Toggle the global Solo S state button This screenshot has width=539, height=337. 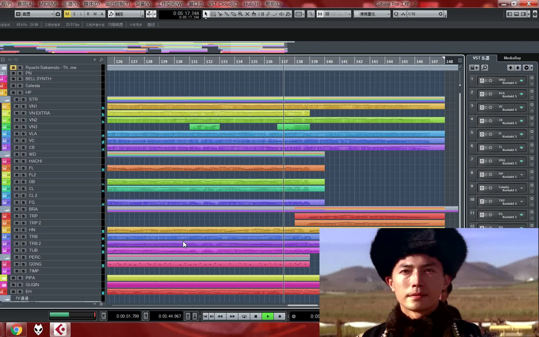[74, 14]
